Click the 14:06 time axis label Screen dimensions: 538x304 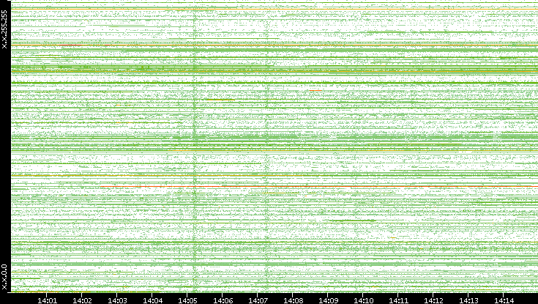223,300
